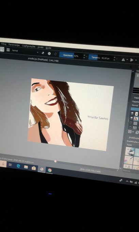The width and height of the screenshot is (139, 232).
Task: Click the reload brush preset icon
Action: click(x=56, y=54)
